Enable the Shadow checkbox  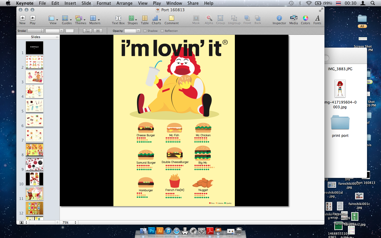point(145,31)
